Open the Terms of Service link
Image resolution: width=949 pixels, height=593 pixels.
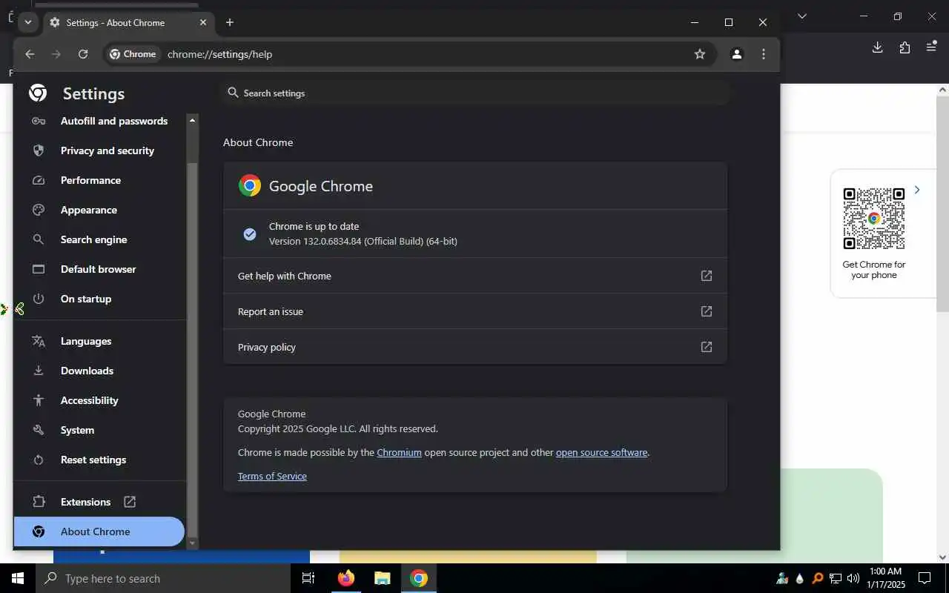coord(272,476)
